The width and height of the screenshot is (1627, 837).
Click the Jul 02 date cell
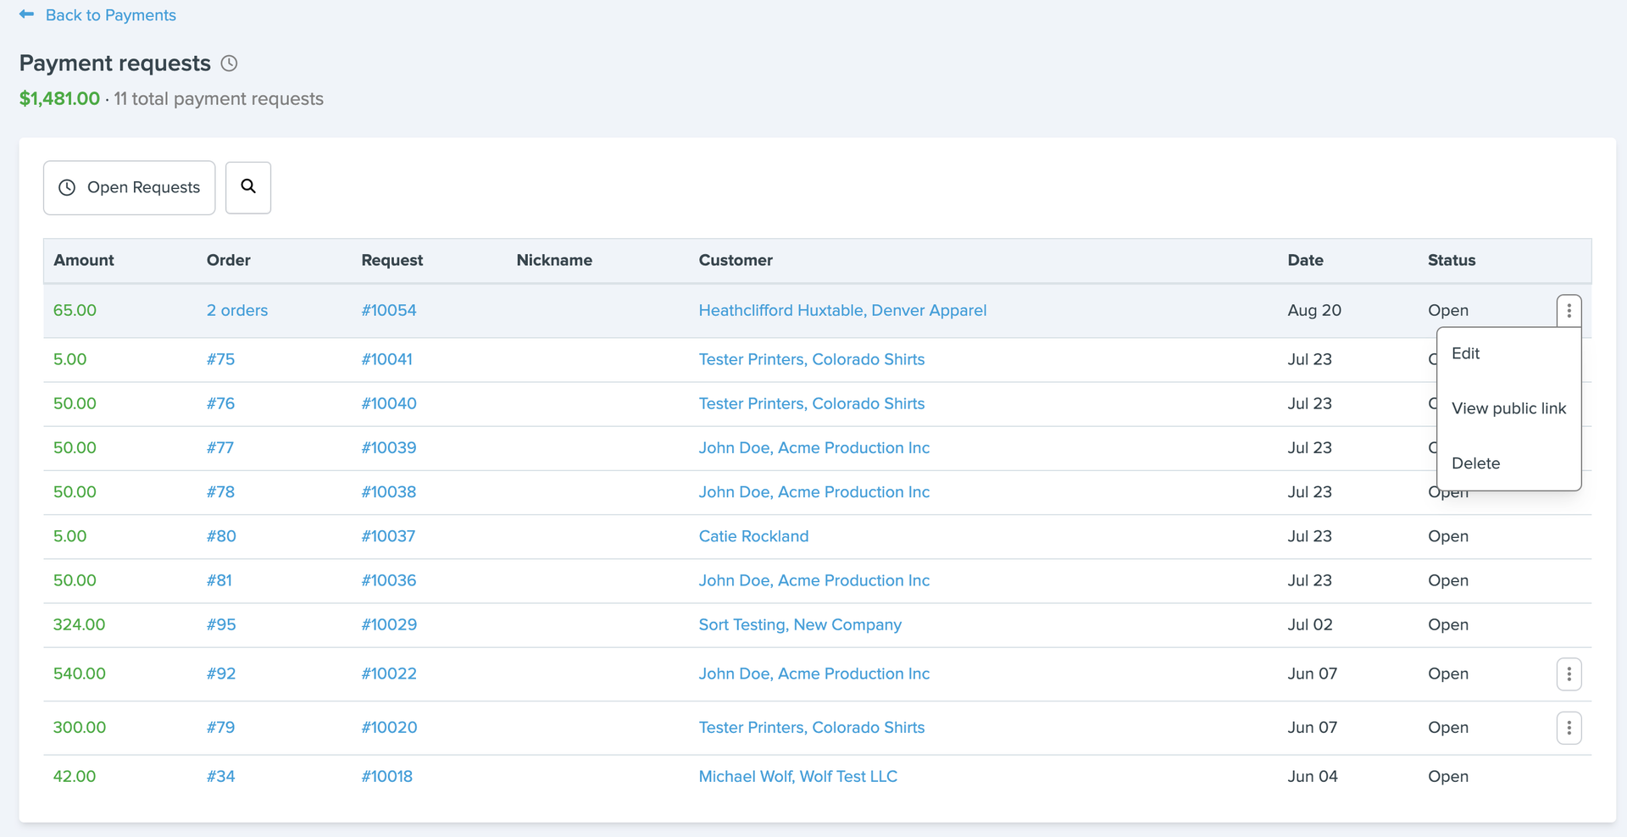click(1310, 624)
